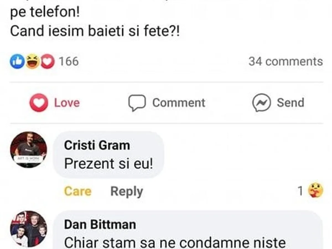Click the blue Like reaction icon

(x=17, y=61)
